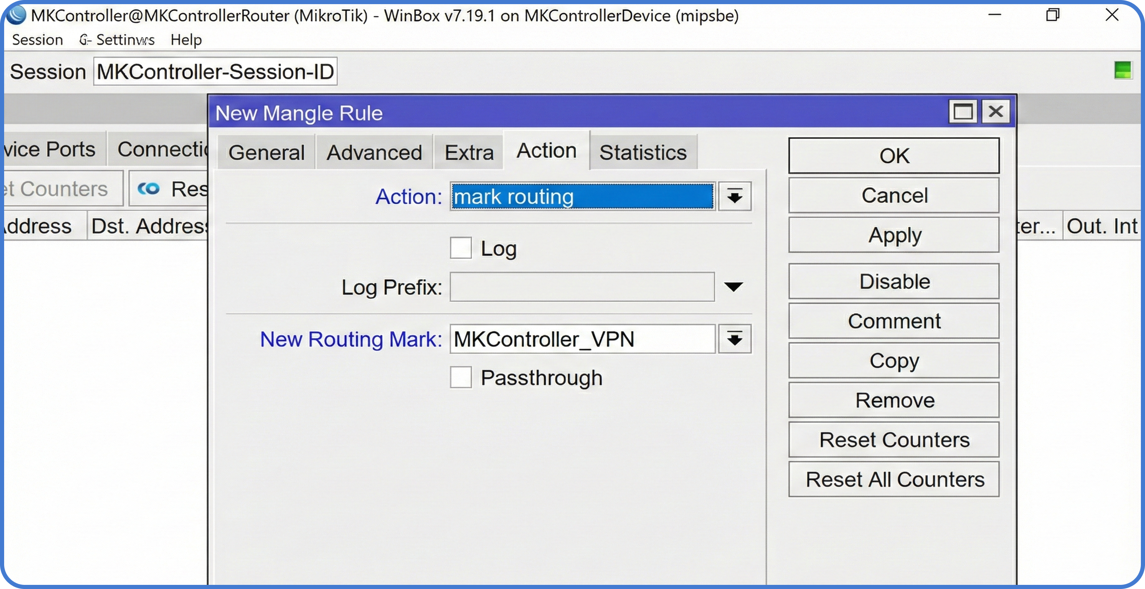
Task: Click the MKController-Session-ID field
Action: tap(215, 71)
